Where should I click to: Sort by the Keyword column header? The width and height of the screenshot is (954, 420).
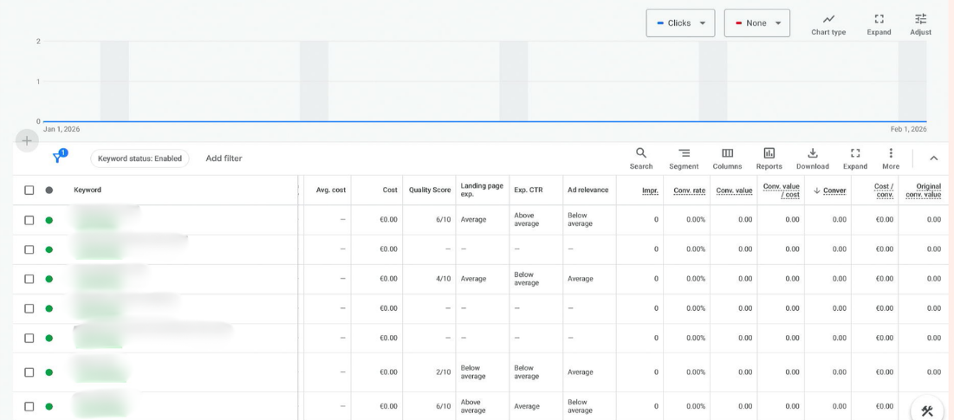[x=88, y=191]
